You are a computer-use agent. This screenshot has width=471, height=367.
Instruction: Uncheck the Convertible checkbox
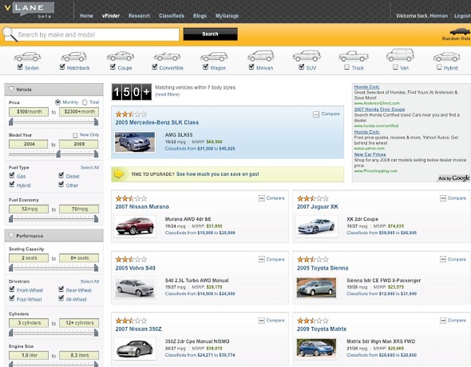154,67
